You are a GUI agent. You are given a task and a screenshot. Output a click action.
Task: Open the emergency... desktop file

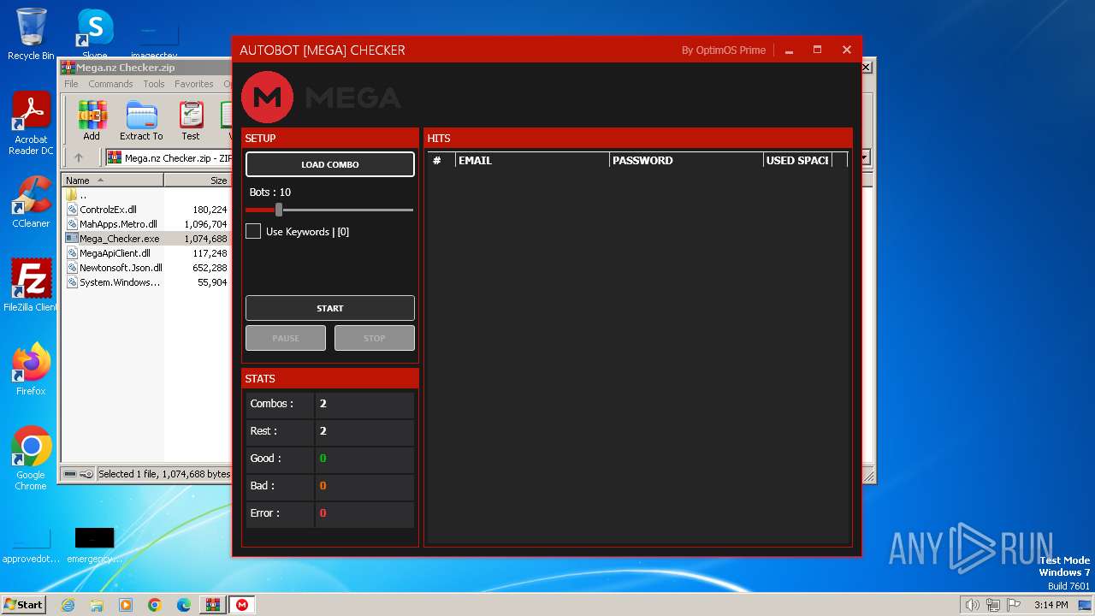(x=94, y=545)
